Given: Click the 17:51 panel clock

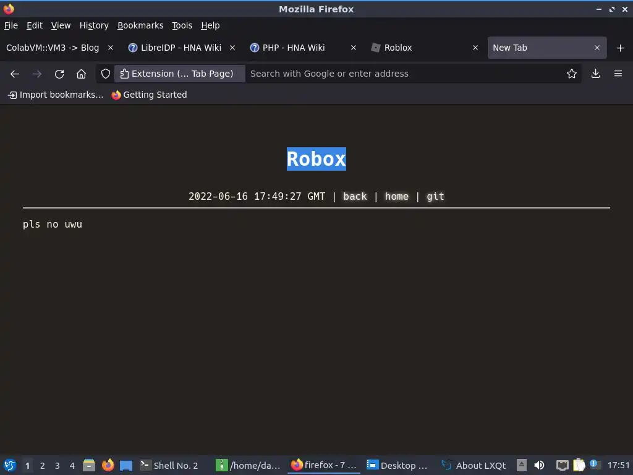Looking at the screenshot, I should tap(618, 466).
